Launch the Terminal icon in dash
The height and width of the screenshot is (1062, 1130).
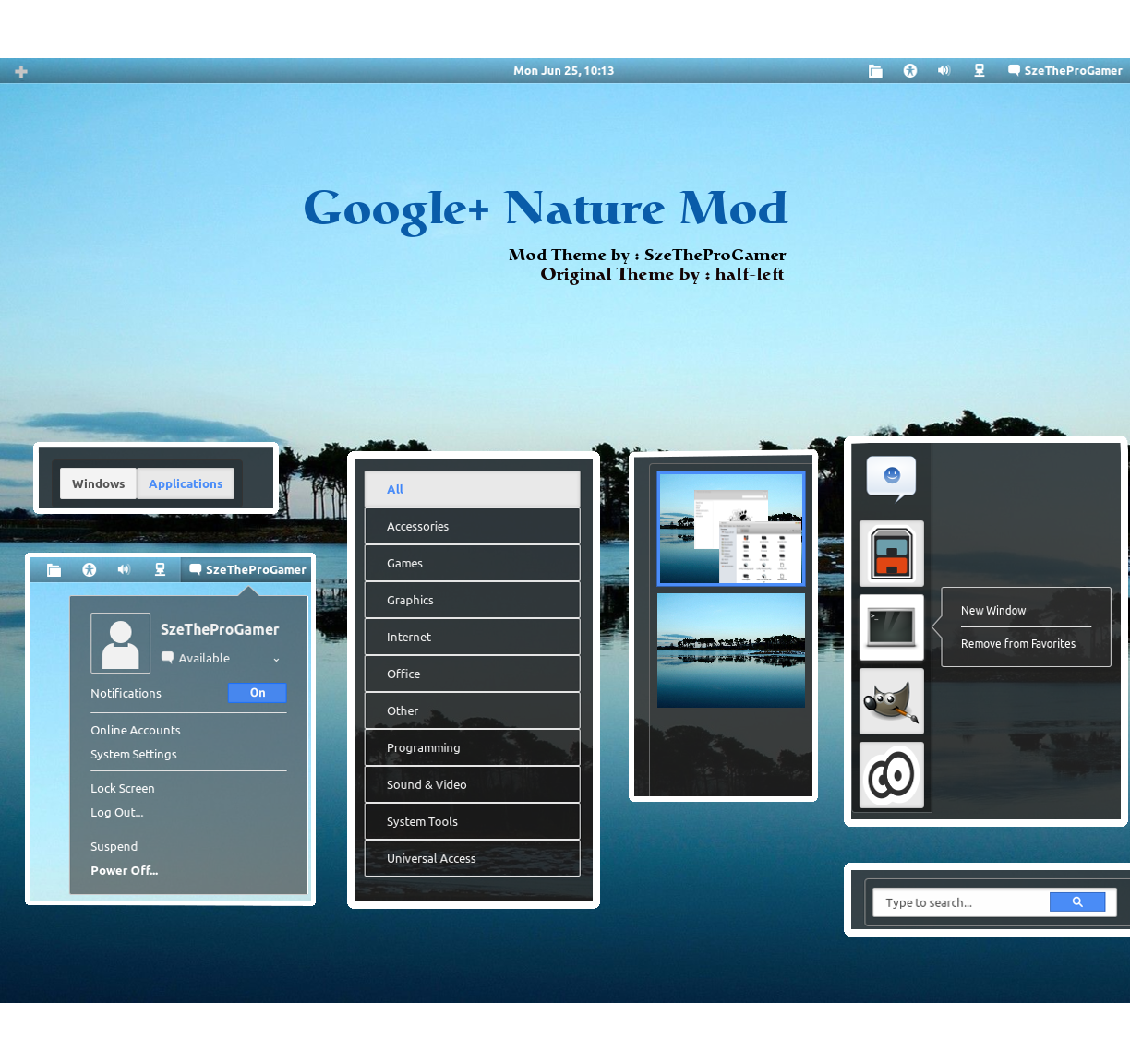[892, 627]
